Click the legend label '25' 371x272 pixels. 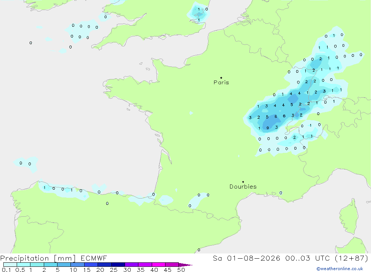click(x=114, y=270)
